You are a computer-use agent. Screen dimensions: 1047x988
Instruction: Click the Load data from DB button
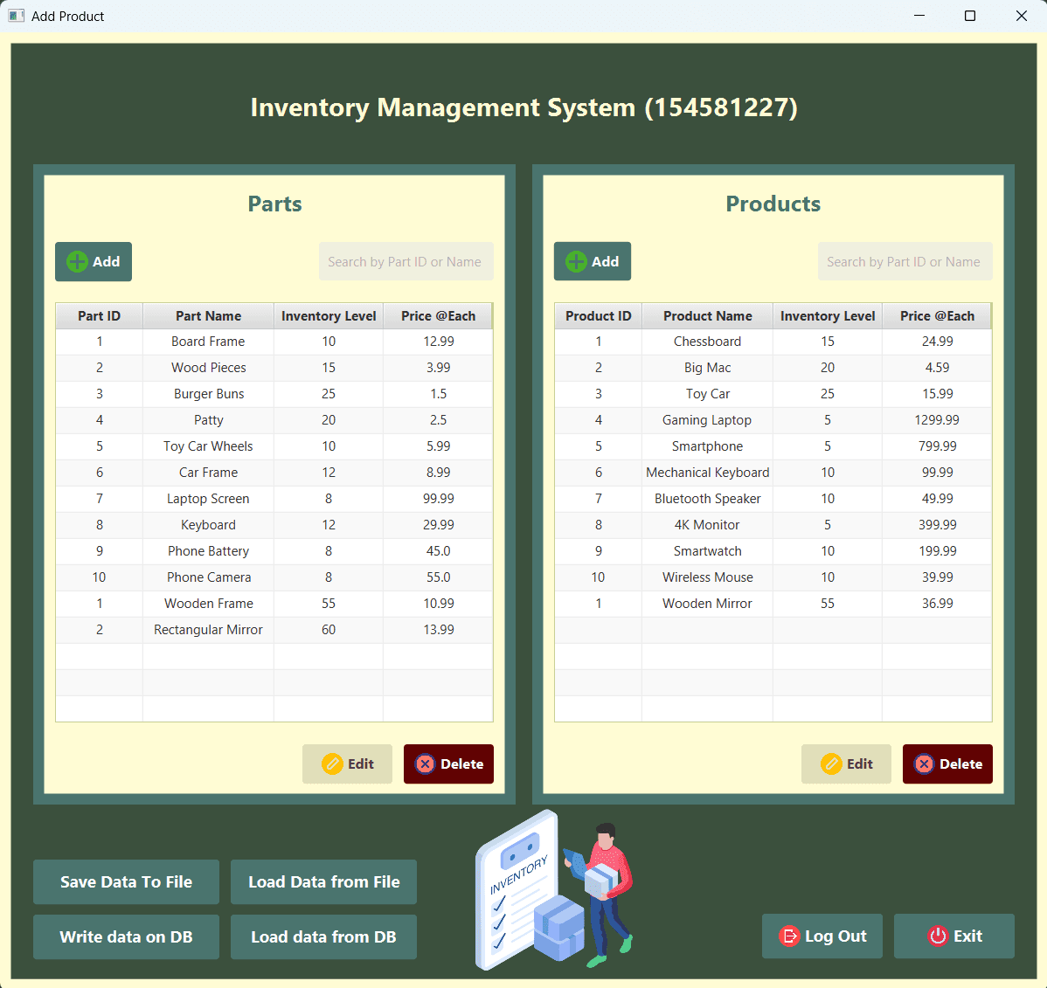(323, 936)
